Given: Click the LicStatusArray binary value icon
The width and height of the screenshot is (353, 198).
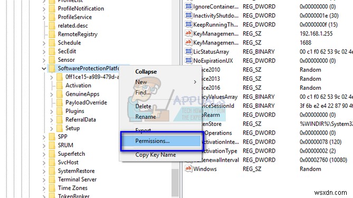Looking at the screenshot, I should (188, 51).
